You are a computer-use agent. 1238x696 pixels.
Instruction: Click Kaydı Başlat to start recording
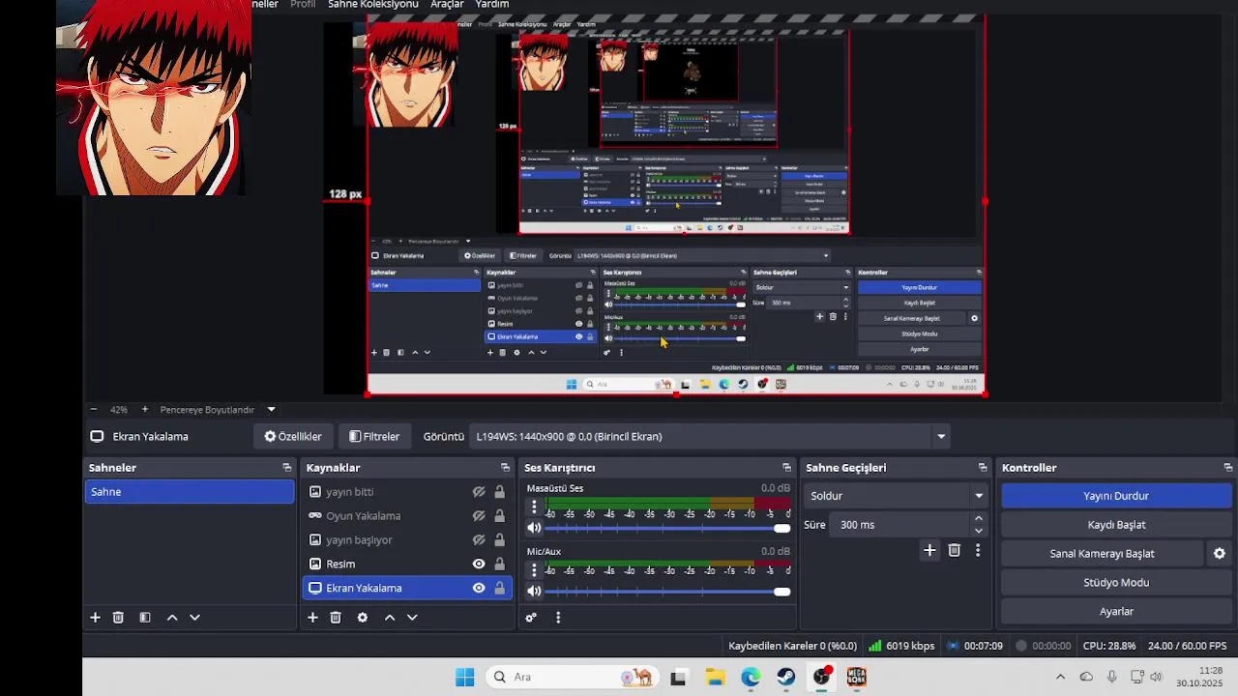[1116, 525]
